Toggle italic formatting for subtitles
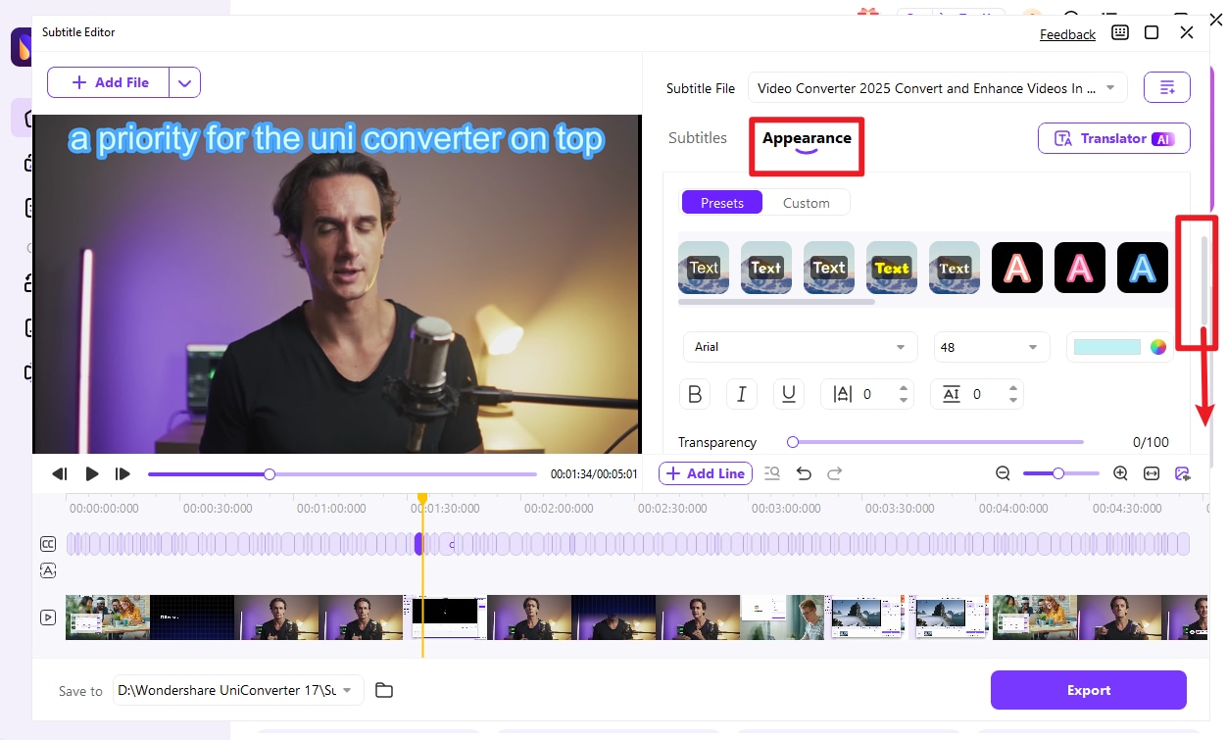The width and height of the screenshot is (1227, 740). pos(742,393)
